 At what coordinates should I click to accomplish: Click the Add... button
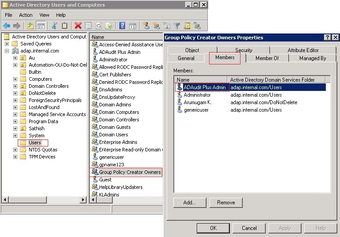(190, 203)
